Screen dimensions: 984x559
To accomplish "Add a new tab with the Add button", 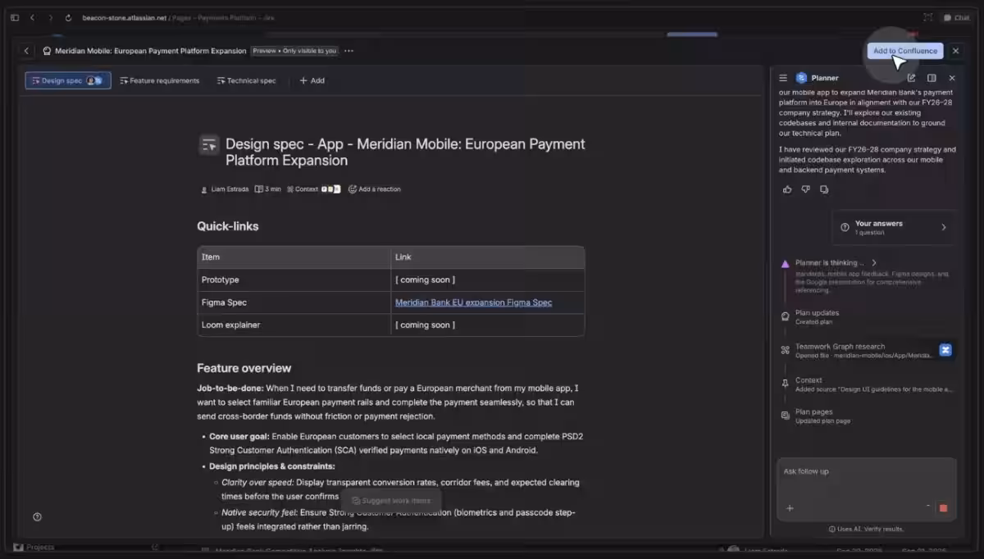I will click(312, 80).
